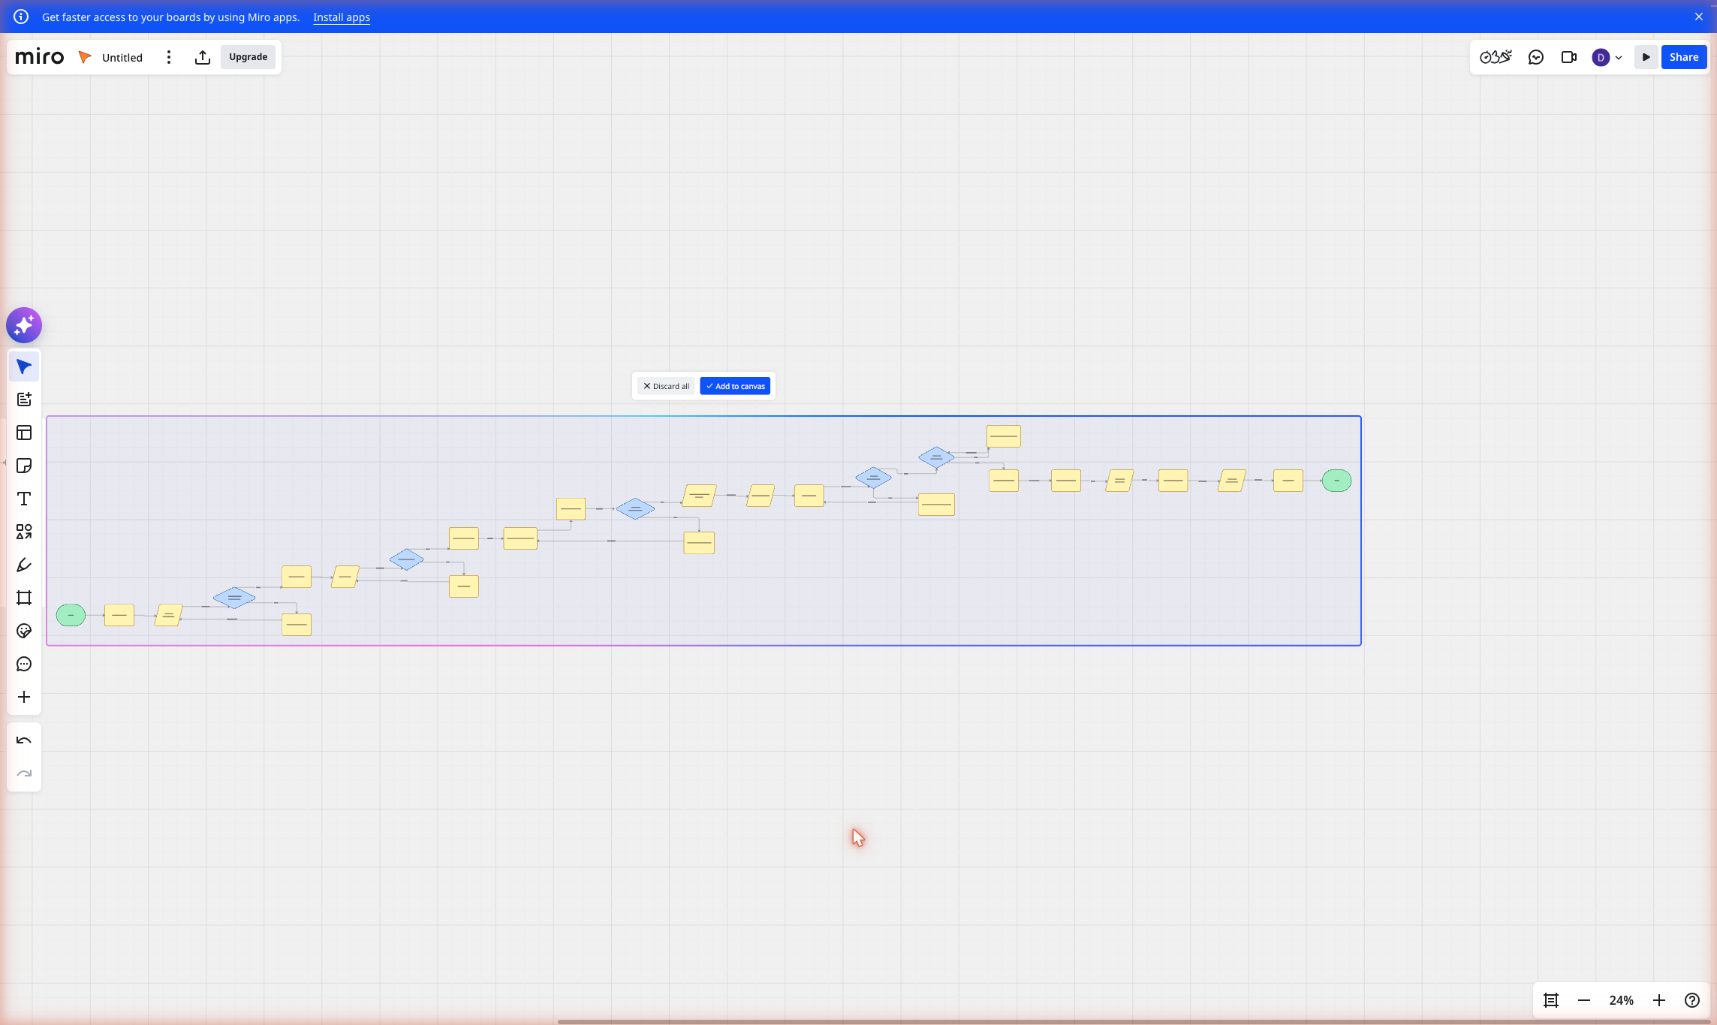Select the Text tool

(x=24, y=499)
